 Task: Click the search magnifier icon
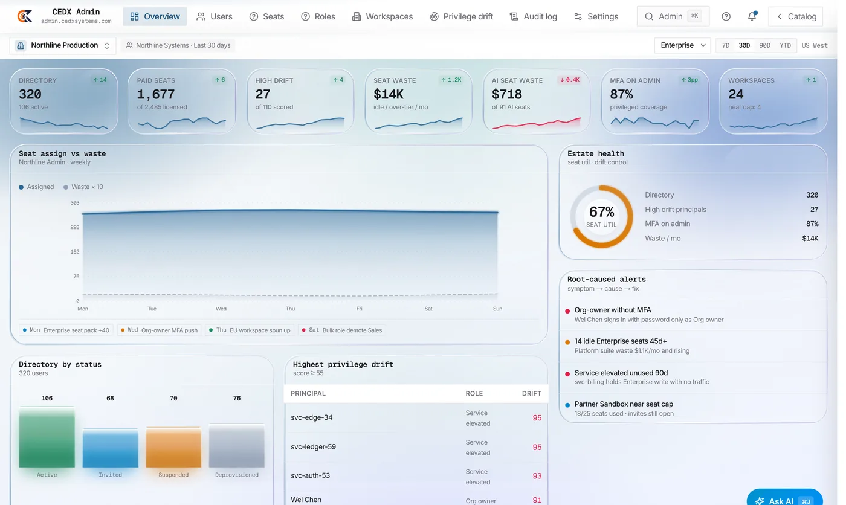(x=649, y=16)
